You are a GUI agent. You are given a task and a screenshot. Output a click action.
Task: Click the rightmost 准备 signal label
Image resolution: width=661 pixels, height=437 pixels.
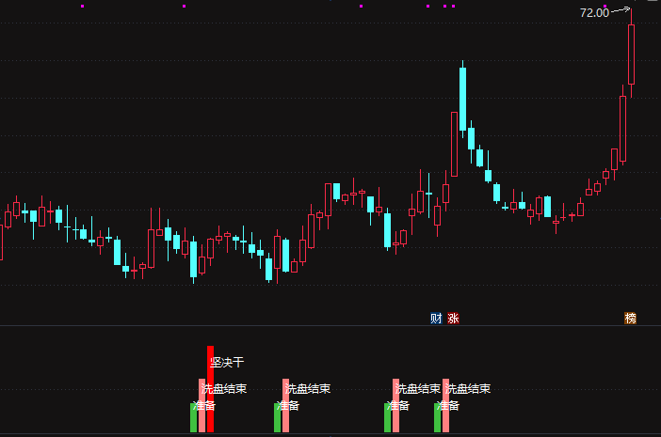tap(448, 405)
